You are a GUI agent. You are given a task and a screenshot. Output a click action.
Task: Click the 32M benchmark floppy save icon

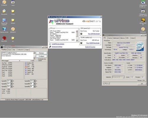click(81, 34)
